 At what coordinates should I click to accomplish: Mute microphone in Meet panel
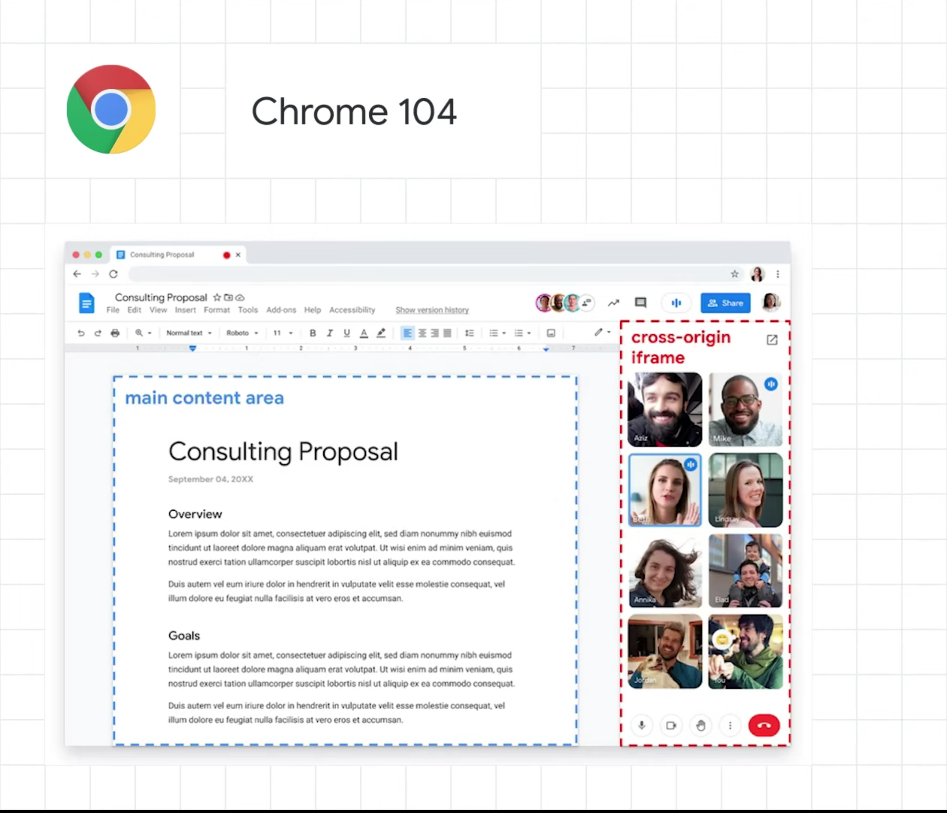click(641, 725)
